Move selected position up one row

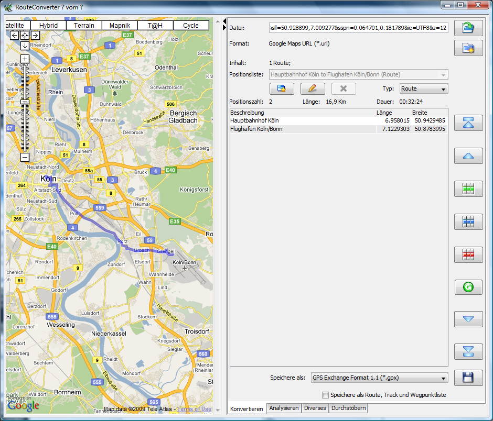[x=468, y=156]
